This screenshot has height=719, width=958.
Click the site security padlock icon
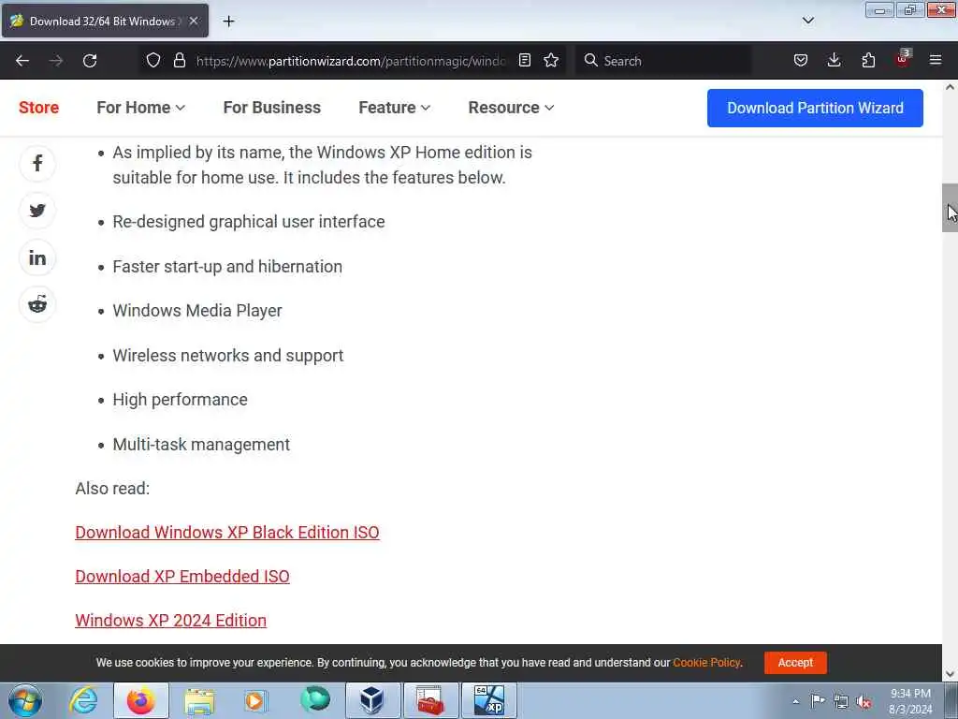pos(179,61)
